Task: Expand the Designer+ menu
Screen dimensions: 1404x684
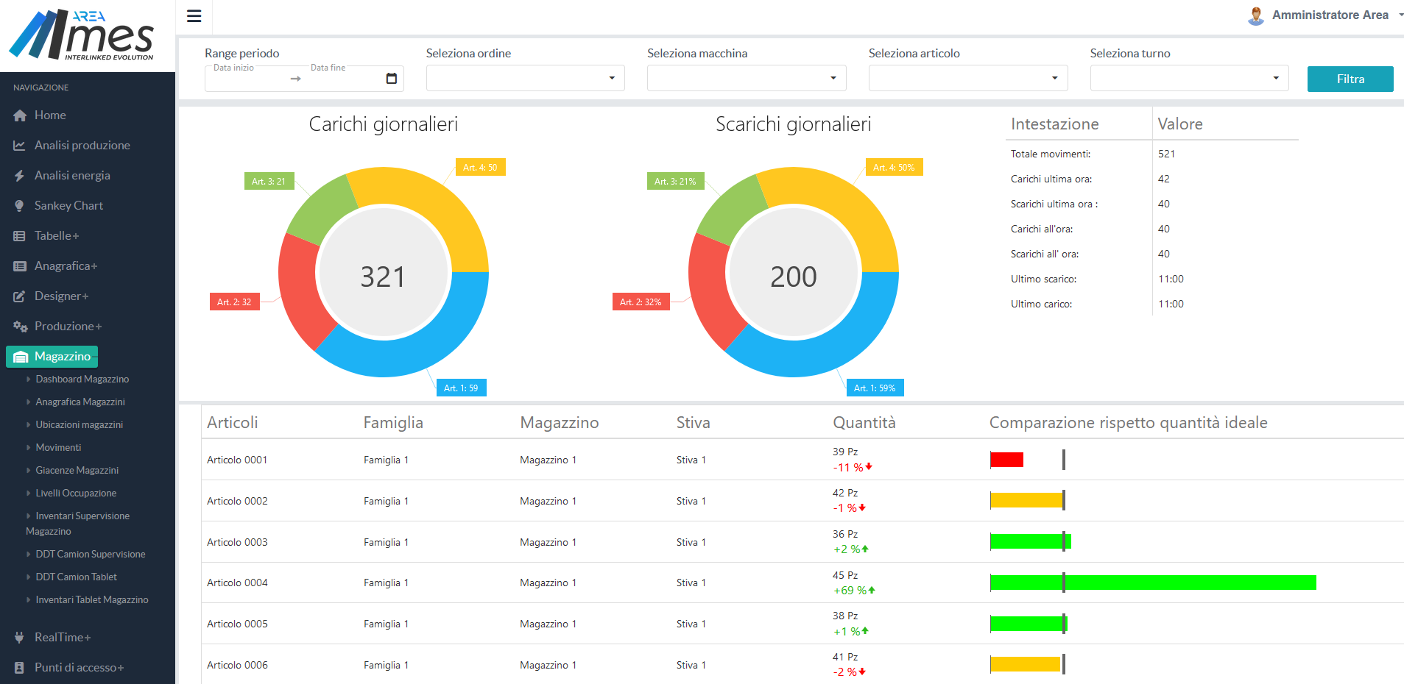Action: point(62,296)
